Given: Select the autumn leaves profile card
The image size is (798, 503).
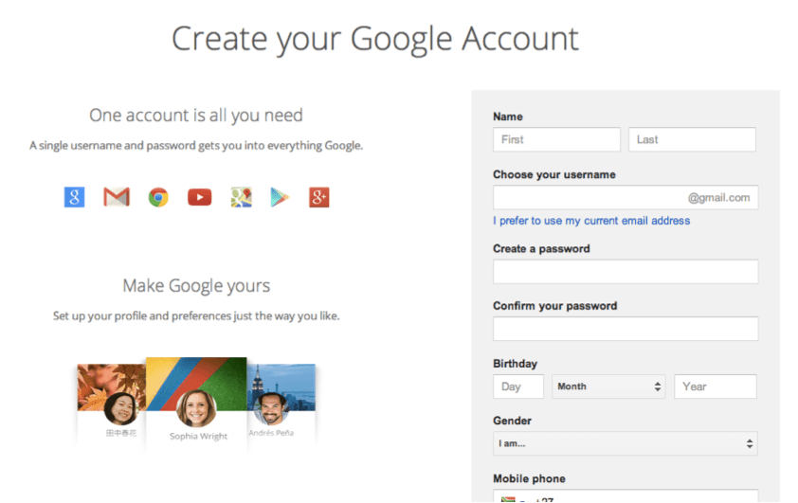Looking at the screenshot, I should pos(112,402).
